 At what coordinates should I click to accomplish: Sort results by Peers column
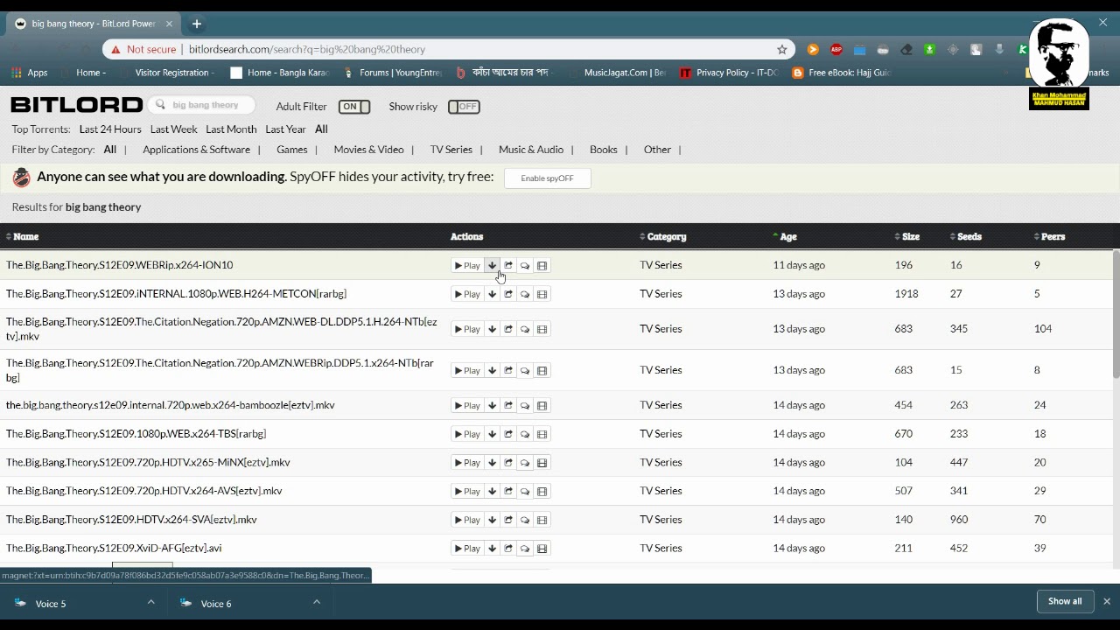(1050, 236)
